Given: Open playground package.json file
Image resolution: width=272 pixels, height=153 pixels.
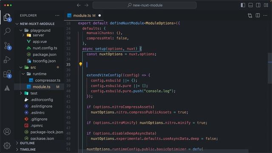Looking at the screenshot, I should click(44, 54).
